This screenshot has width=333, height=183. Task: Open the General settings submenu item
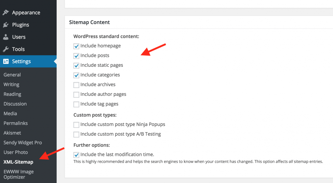(12, 75)
